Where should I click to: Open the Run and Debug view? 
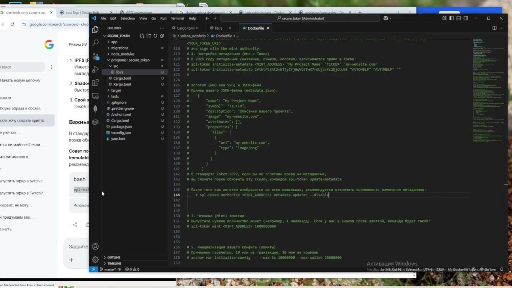(95, 69)
